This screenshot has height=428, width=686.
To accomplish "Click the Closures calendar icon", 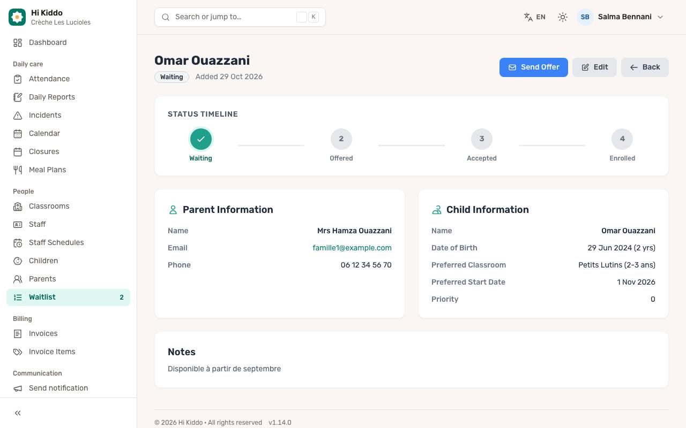I will pos(18,152).
